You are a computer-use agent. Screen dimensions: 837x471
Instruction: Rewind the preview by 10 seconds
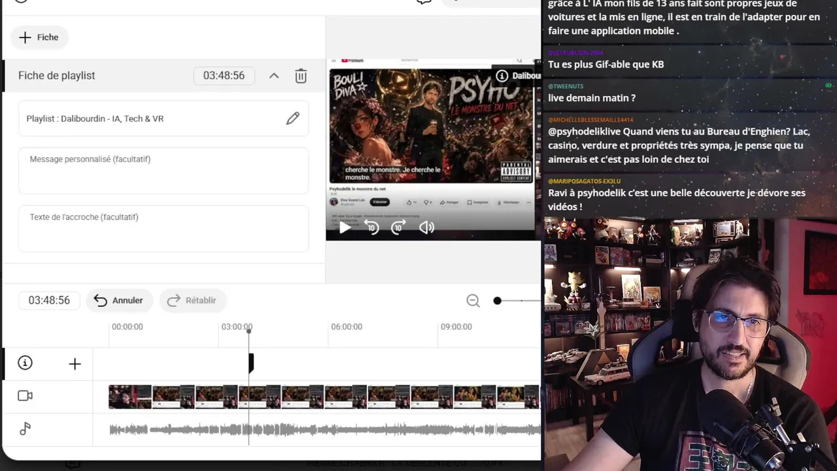click(x=371, y=228)
